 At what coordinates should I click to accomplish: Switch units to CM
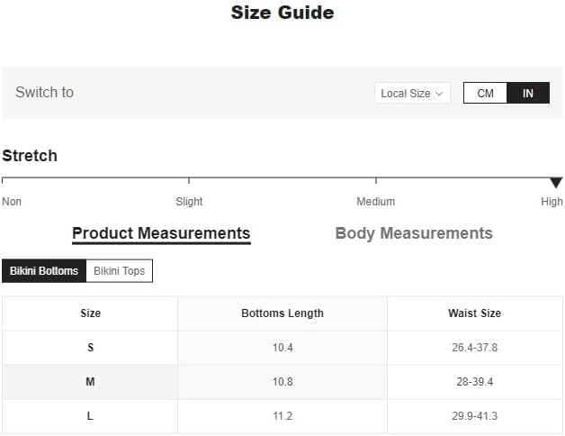coord(485,93)
